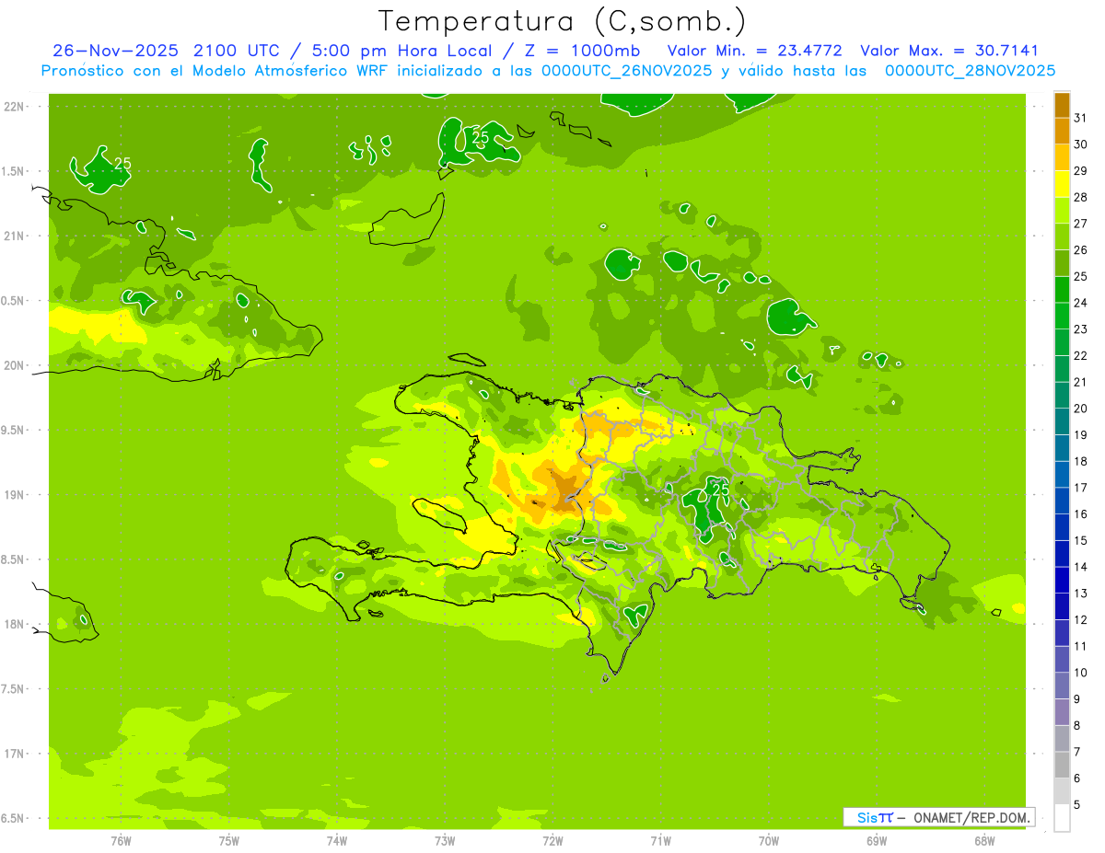
Task: Pick the orange colorbar swatch between 30 and 31
Action: pos(1062,132)
